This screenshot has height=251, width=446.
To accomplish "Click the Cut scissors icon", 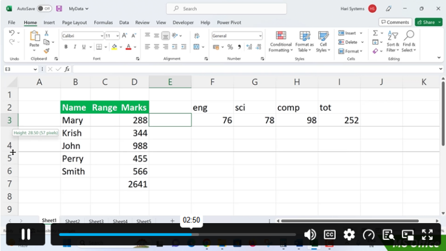I will (x=46, y=33).
